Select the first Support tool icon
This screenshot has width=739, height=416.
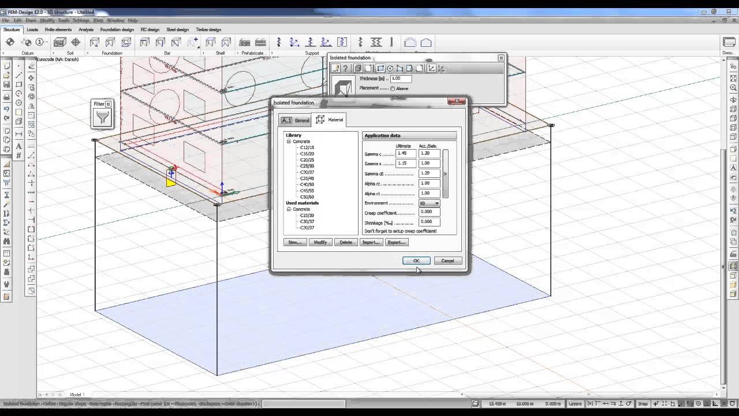pos(279,42)
